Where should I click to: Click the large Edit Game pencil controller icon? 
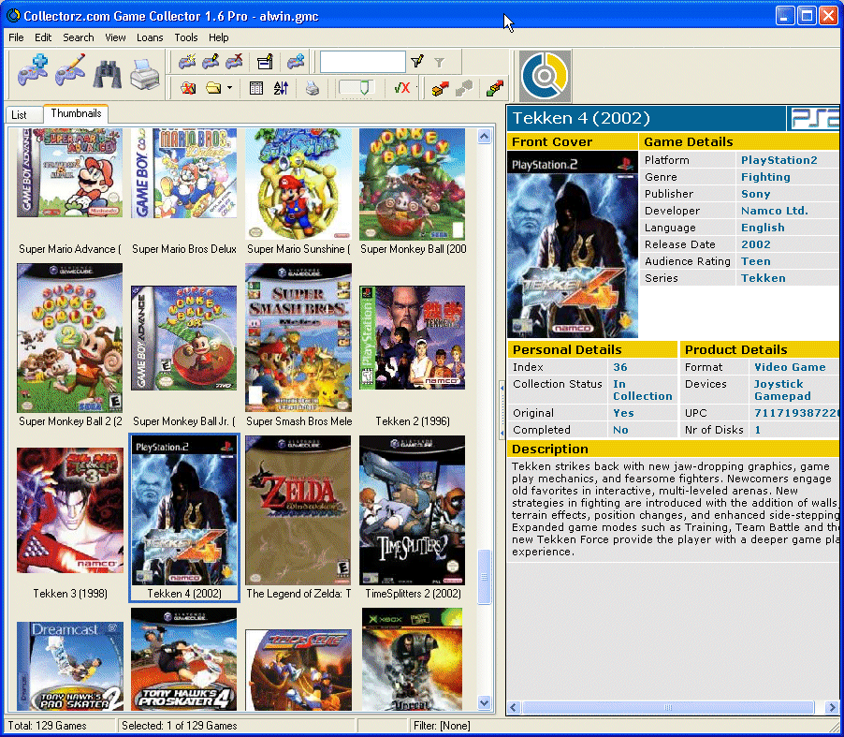pyautogui.click(x=70, y=72)
